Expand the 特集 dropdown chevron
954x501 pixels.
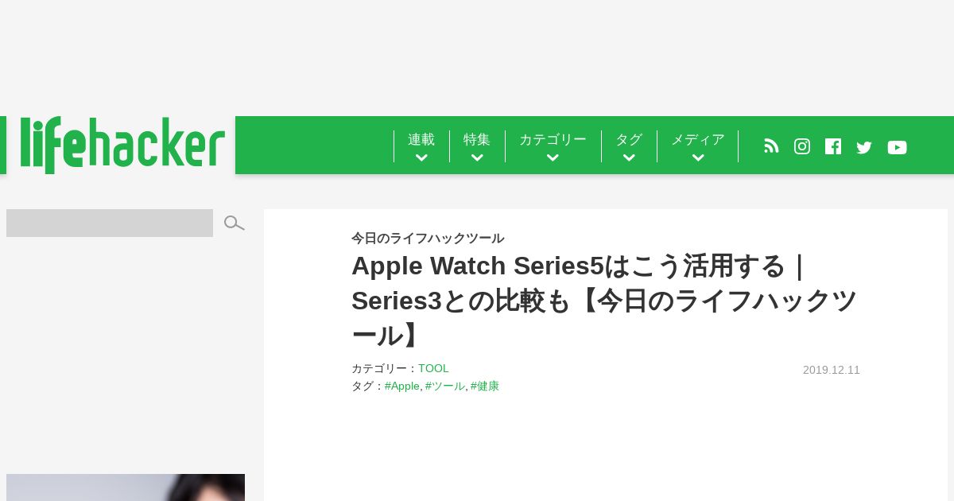[x=477, y=157]
